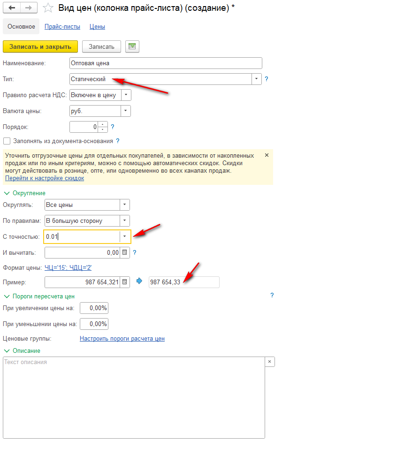The image size is (412, 449).
Task: Click the forward arrow navigation button
Action: click(x=29, y=8)
